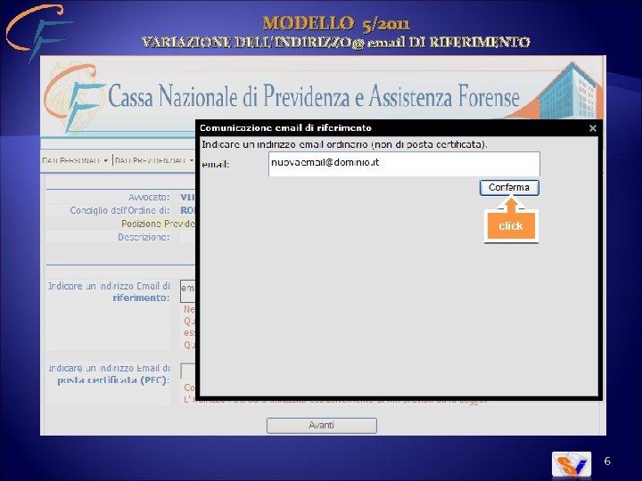Click 'Cassa Nazionale di Previdenza e Assistenza Forense' title
The width and height of the screenshot is (642, 481).
314,96
